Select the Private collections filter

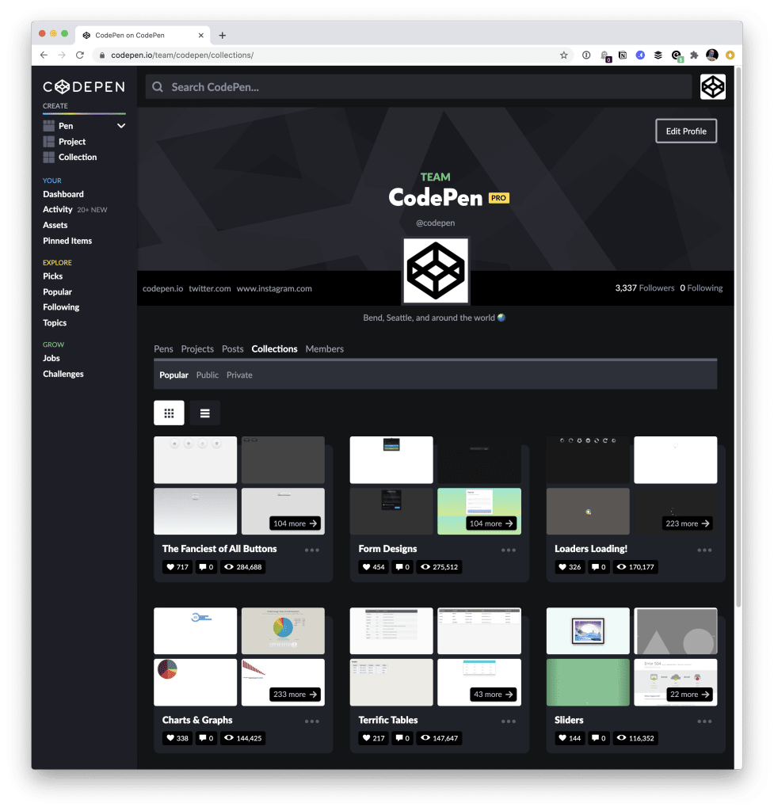coord(239,375)
